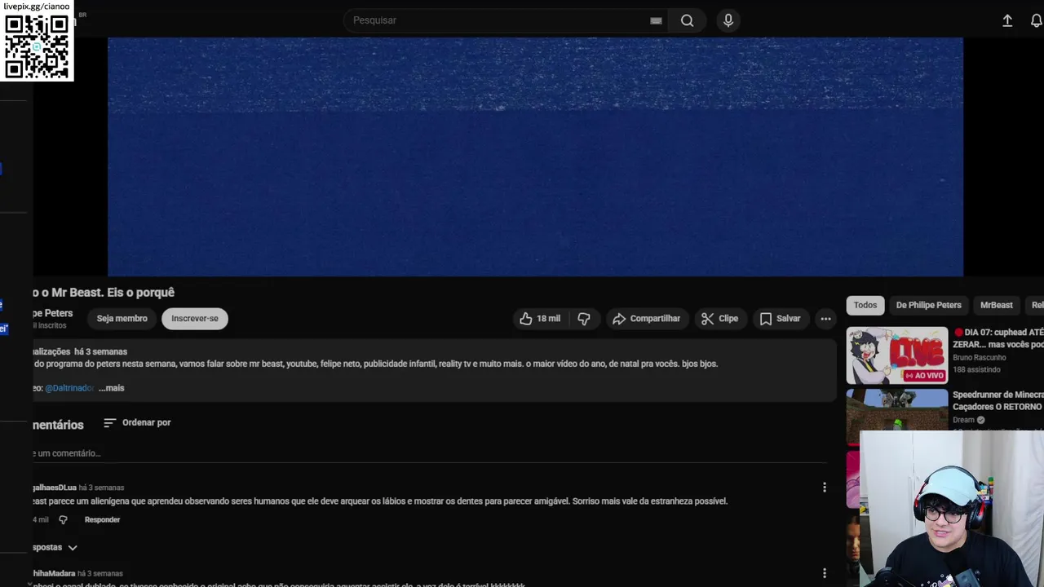1044x587 pixels.
Task: Click the Seja membro button
Action: tap(122, 319)
